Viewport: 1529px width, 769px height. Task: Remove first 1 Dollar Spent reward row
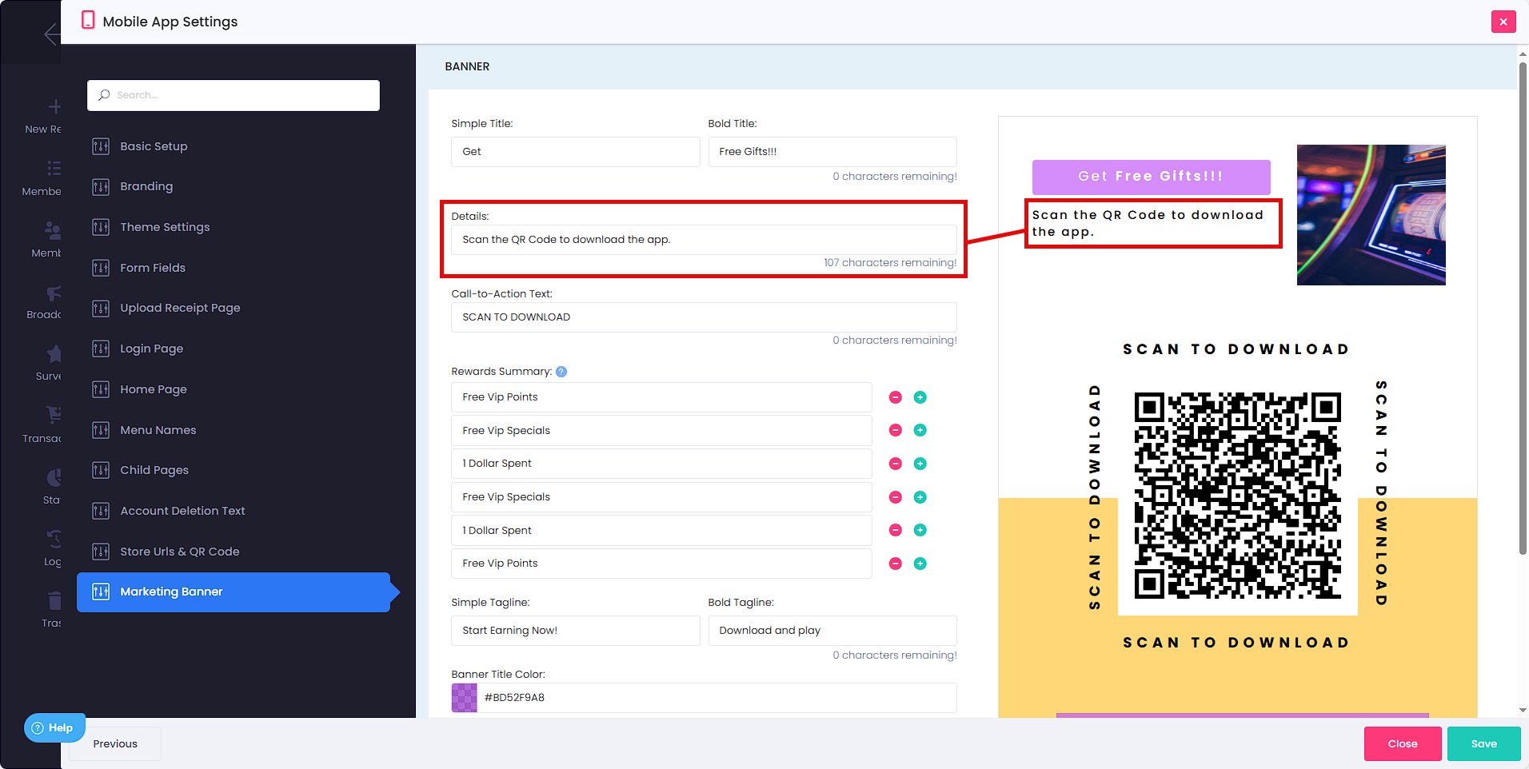[896, 464]
